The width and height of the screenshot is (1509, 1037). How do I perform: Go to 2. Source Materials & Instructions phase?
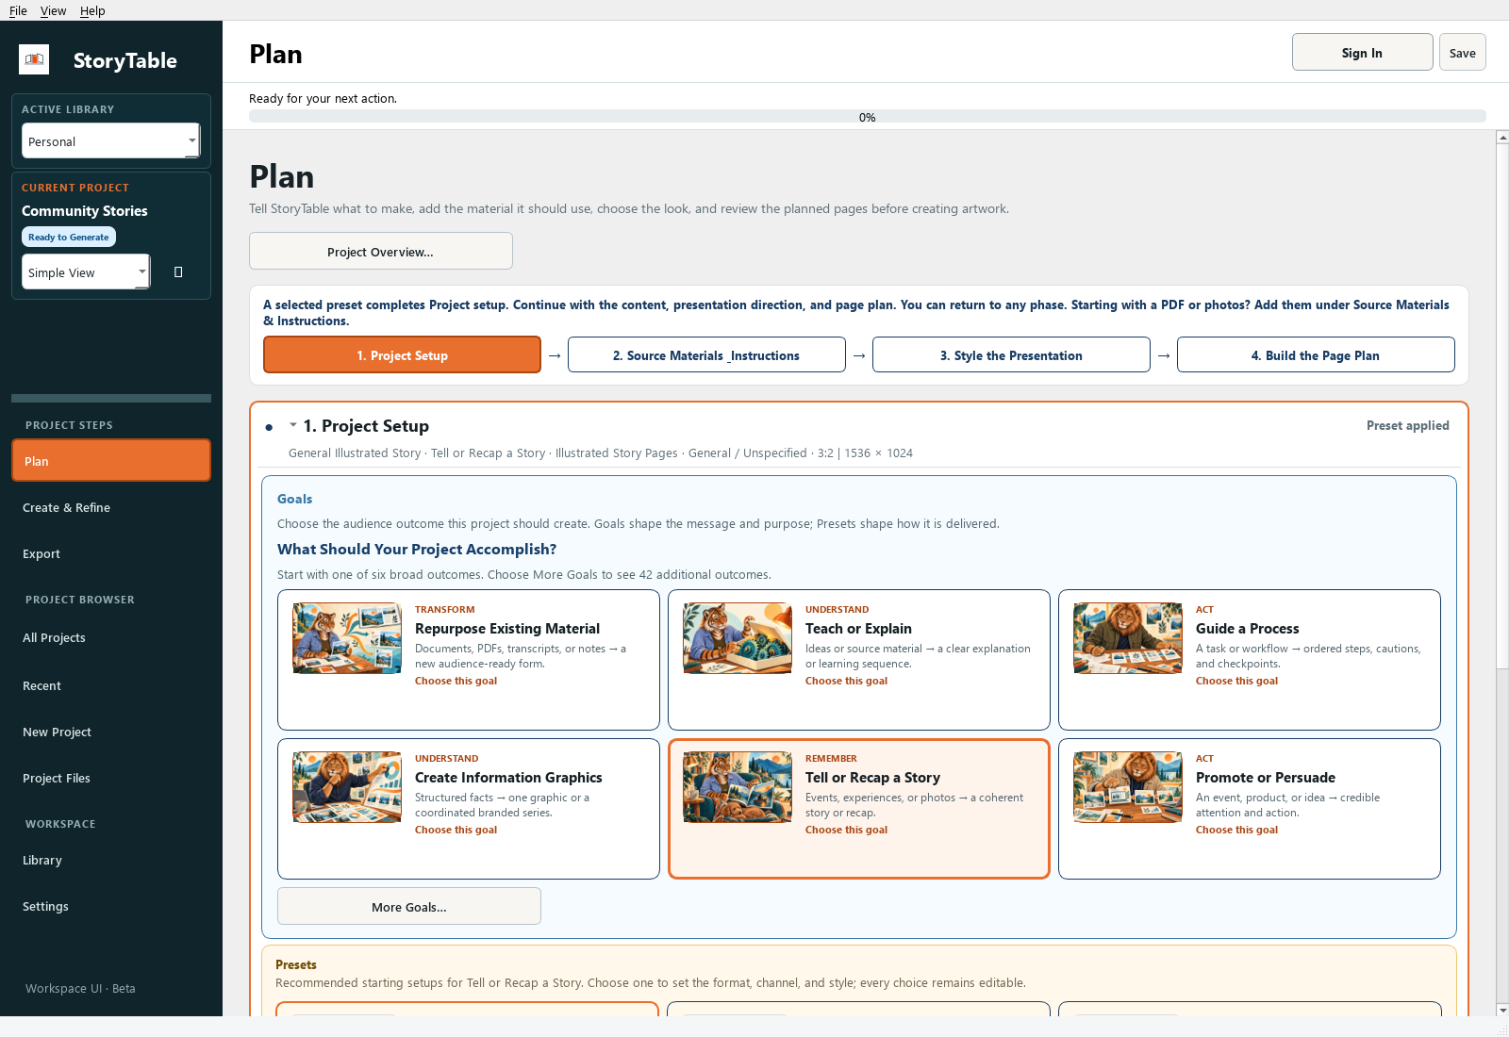[706, 355]
